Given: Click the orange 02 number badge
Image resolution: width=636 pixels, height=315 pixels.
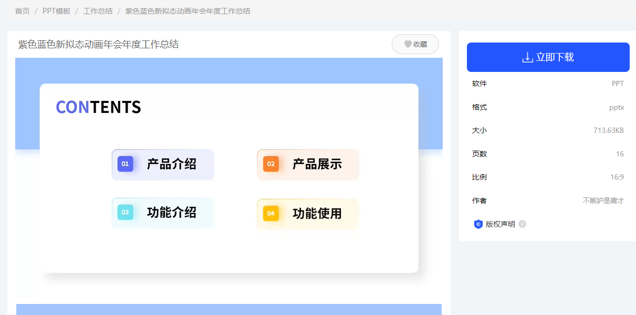Looking at the screenshot, I should 271,164.
